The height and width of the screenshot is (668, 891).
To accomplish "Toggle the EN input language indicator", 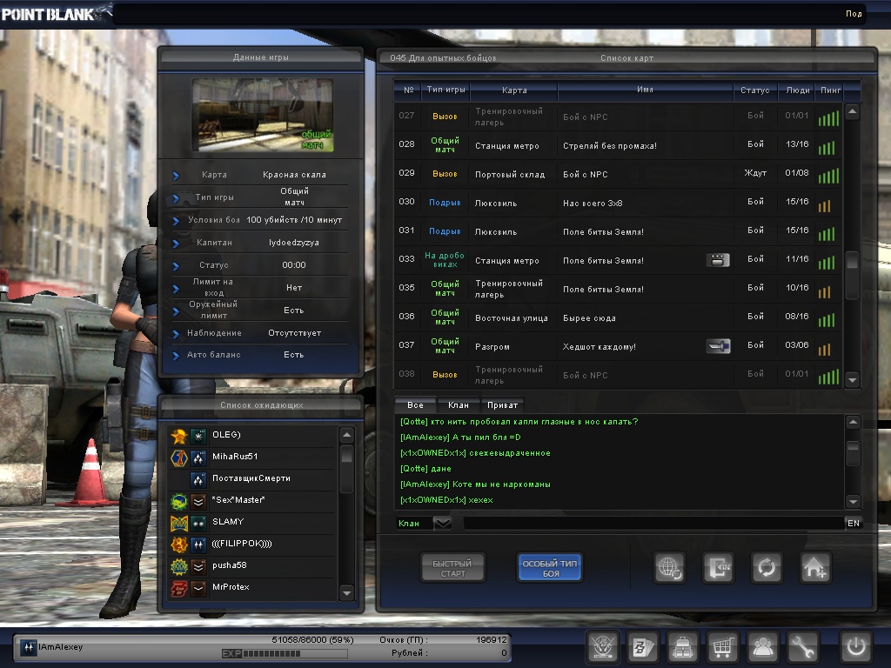I will (853, 523).
